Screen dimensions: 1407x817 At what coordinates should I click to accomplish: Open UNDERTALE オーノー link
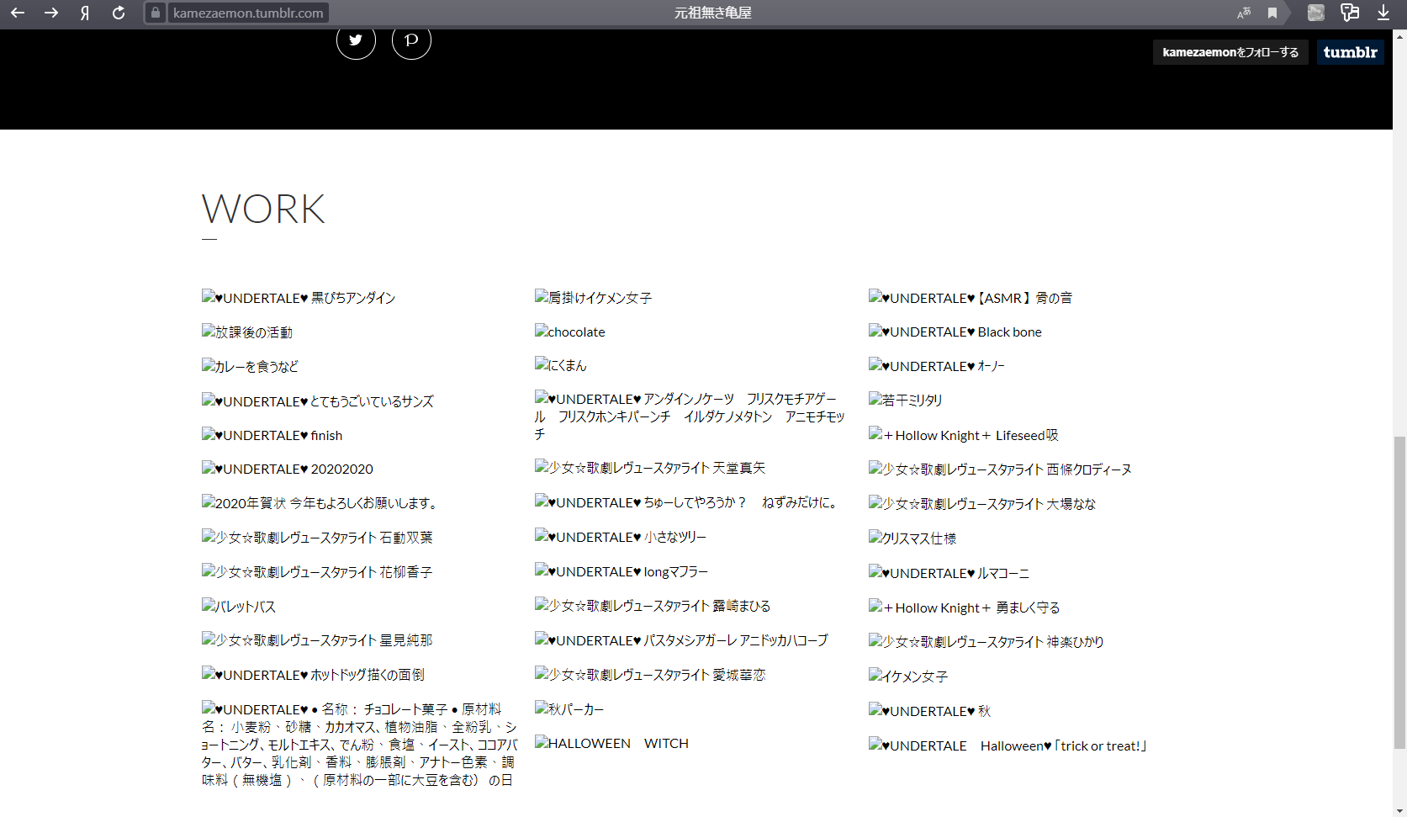[x=937, y=366]
